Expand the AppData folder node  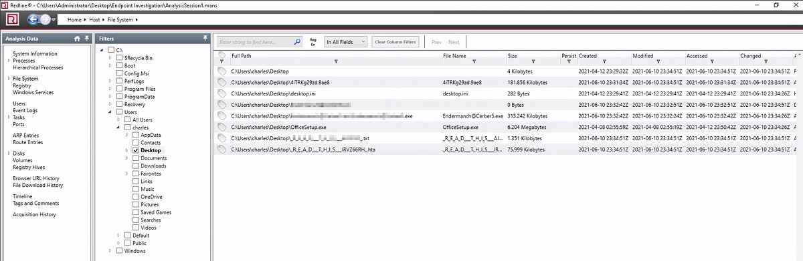126,135
